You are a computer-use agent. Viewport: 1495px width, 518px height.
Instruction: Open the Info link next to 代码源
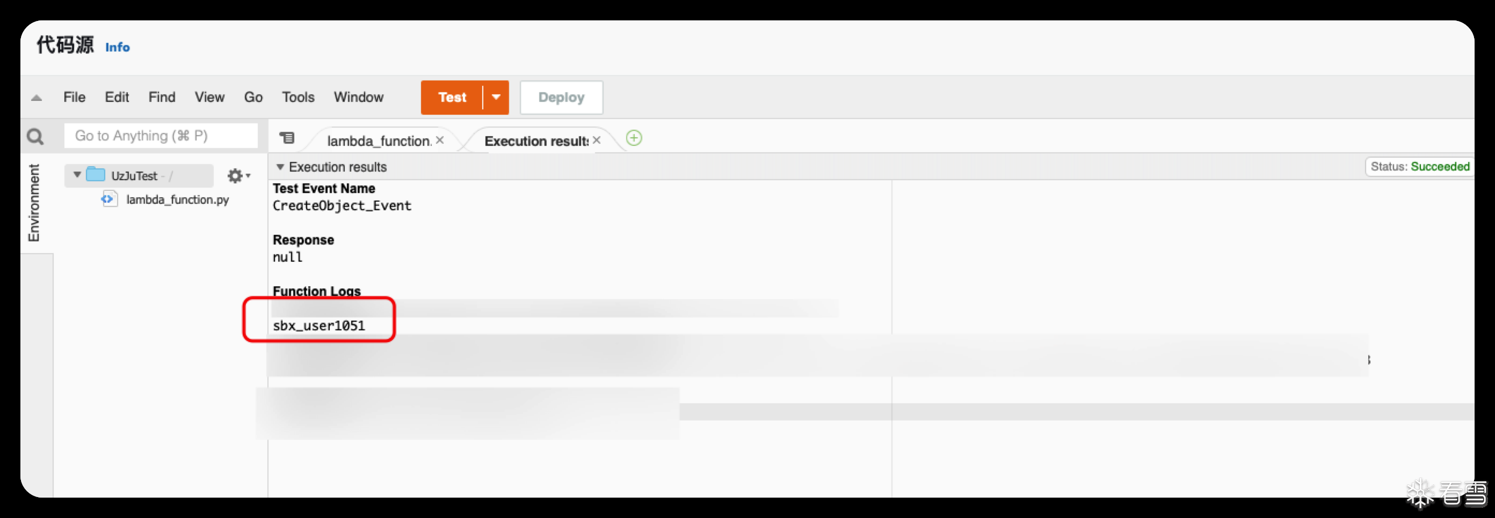(117, 48)
